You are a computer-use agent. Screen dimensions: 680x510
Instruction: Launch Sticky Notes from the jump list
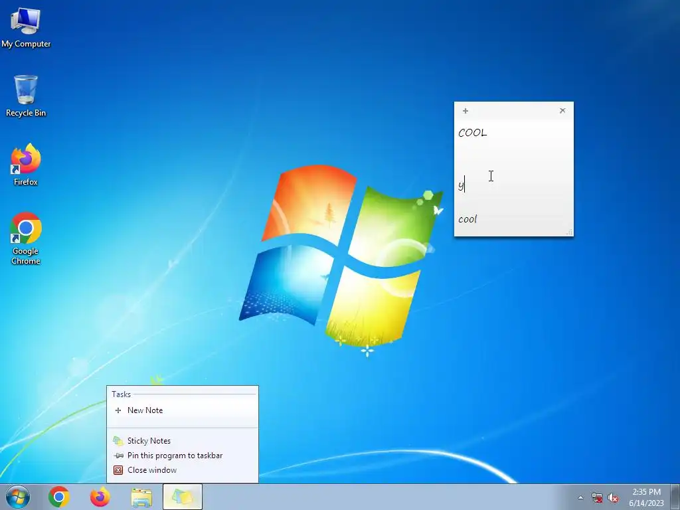pos(183,441)
